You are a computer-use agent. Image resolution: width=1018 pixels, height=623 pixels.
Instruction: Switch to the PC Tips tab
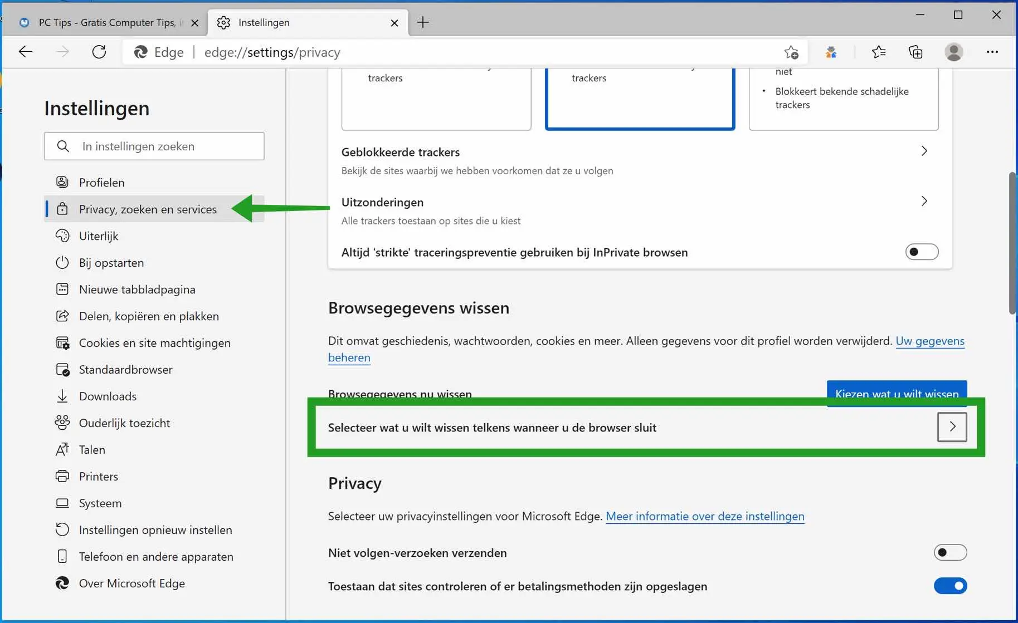point(105,23)
